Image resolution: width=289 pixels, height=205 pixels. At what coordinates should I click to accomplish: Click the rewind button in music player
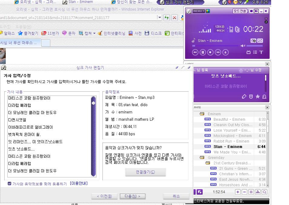tap(195, 52)
